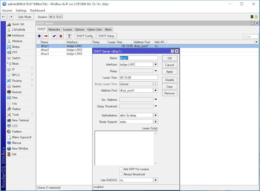
Task: Toggle Add ARP For Leases checkbox
Action: click(121, 169)
